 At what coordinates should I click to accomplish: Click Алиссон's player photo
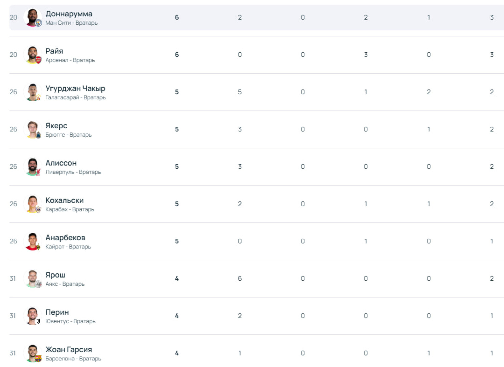[x=33, y=167]
